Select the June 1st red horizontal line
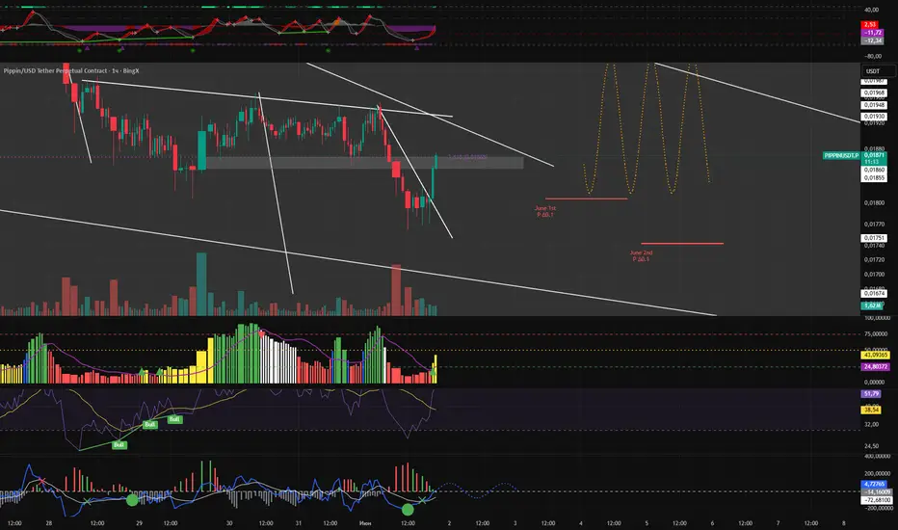 click(x=587, y=199)
